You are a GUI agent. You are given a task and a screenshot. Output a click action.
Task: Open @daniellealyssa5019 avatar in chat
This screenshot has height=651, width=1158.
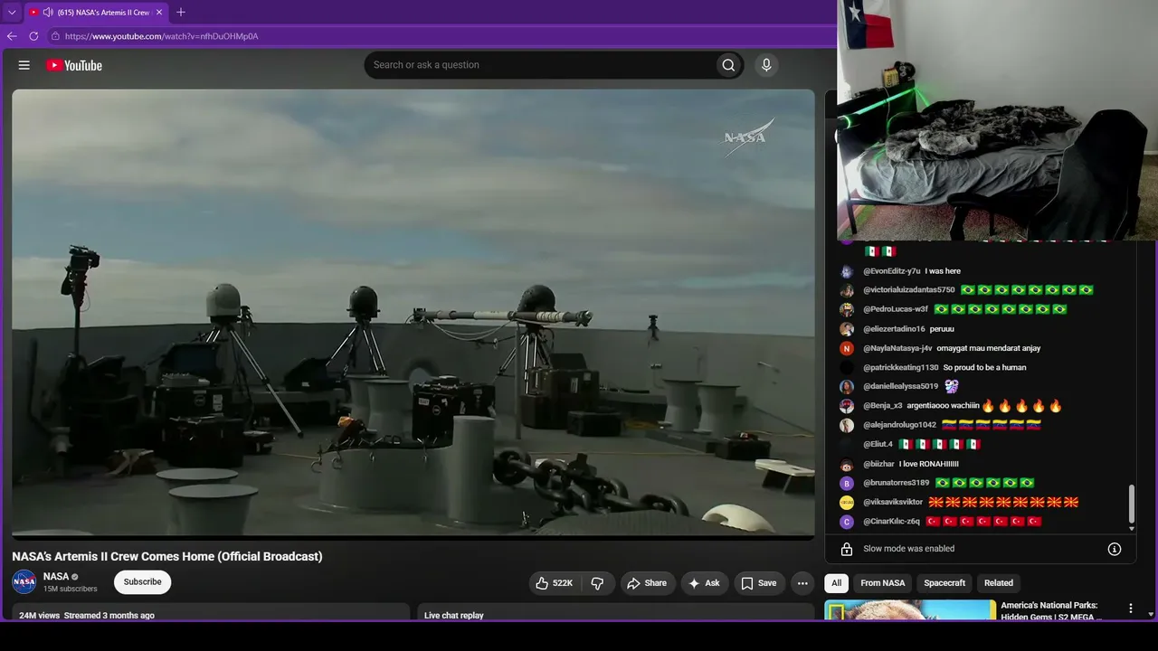[847, 387]
